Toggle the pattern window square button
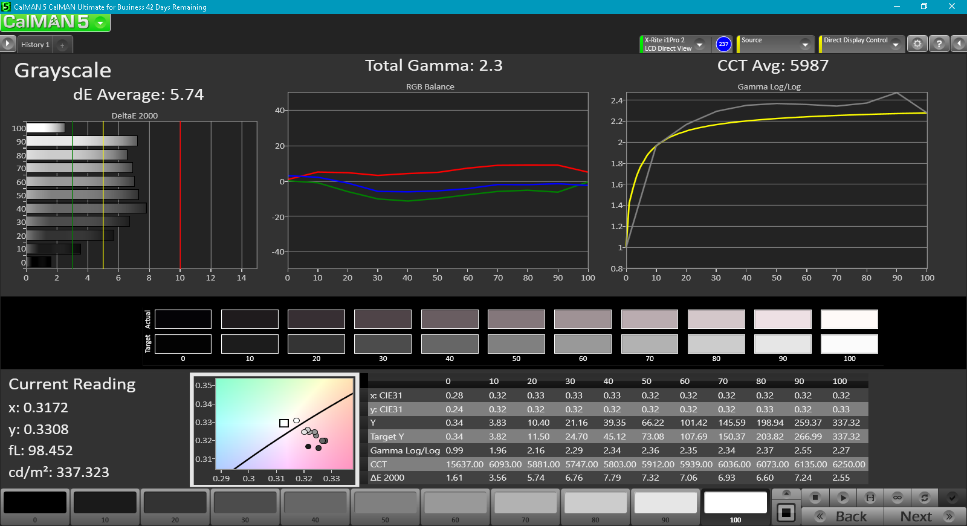The height and width of the screenshot is (526, 967). 786,513
